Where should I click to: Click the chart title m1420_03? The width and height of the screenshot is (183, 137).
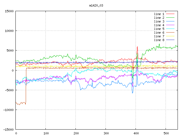click(96, 5)
